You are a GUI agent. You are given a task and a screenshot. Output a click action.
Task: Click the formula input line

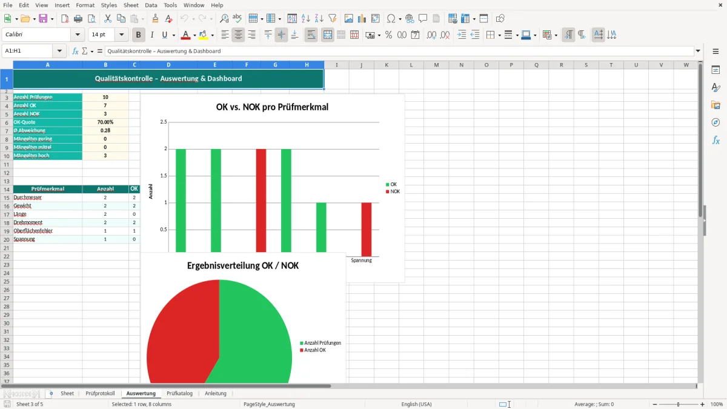tap(399, 51)
